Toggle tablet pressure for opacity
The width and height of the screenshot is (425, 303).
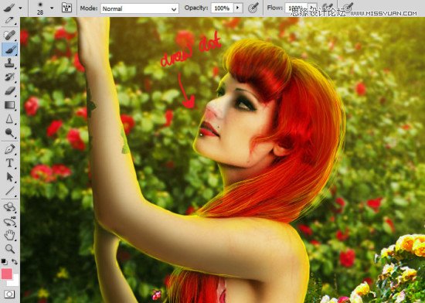tap(253, 8)
